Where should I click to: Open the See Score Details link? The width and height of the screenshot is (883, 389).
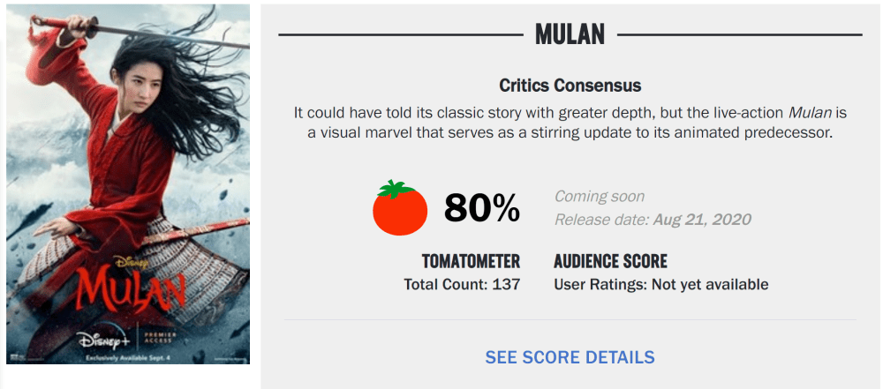570,357
